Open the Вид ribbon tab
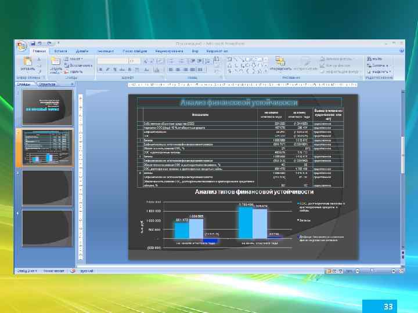The height and width of the screenshot is (313, 418). (195, 51)
